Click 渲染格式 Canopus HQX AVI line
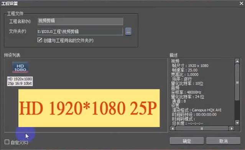This screenshot has height=150, width=245. tap(197, 110)
